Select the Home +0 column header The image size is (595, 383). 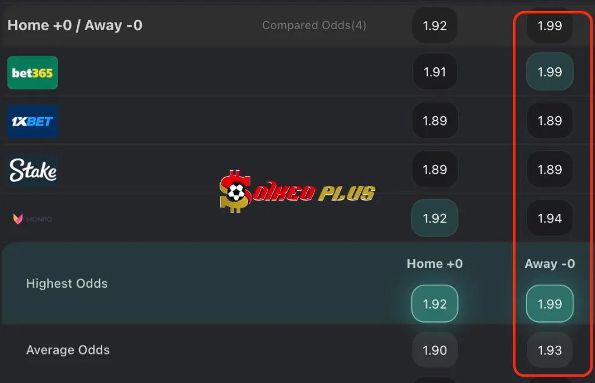click(434, 263)
